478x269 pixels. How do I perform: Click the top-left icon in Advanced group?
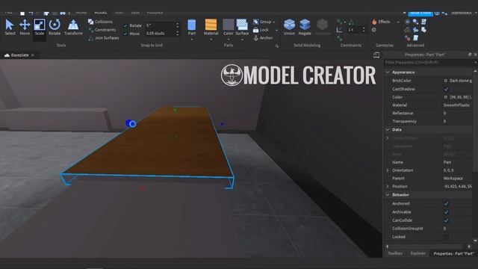click(407, 22)
